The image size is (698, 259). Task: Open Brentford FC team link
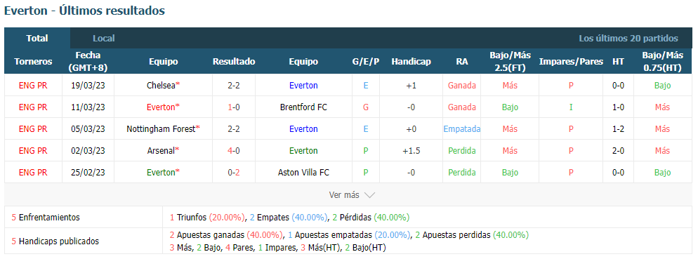[303, 107]
